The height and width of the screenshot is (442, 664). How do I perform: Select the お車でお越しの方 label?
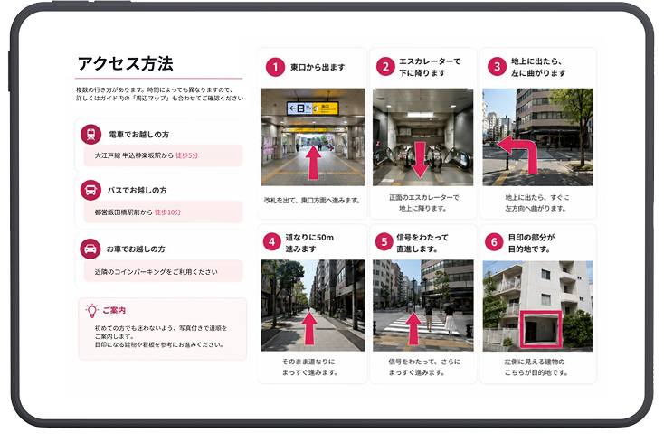tap(136, 249)
